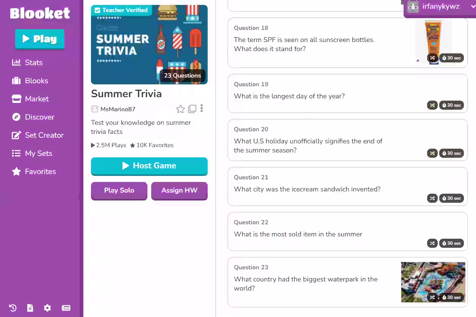Click the shuffle icon on Question 19
Viewport: 476px width, 317px height.
432,105
